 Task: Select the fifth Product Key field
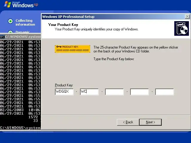click(x=164, y=92)
